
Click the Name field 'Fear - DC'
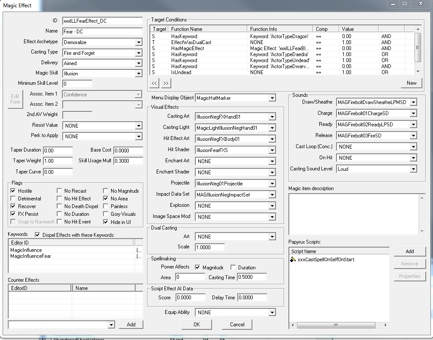pos(103,31)
